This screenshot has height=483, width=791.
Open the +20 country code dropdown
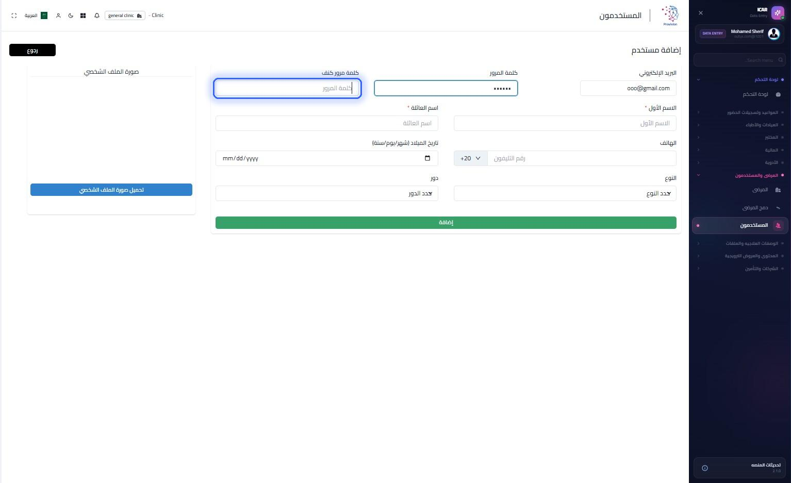(x=471, y=158)
